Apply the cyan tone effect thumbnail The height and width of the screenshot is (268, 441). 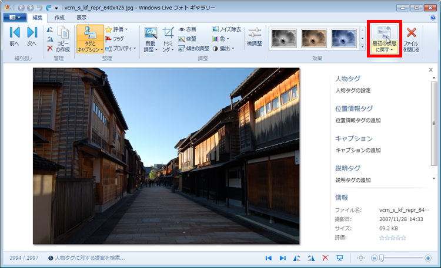(344, 38)
